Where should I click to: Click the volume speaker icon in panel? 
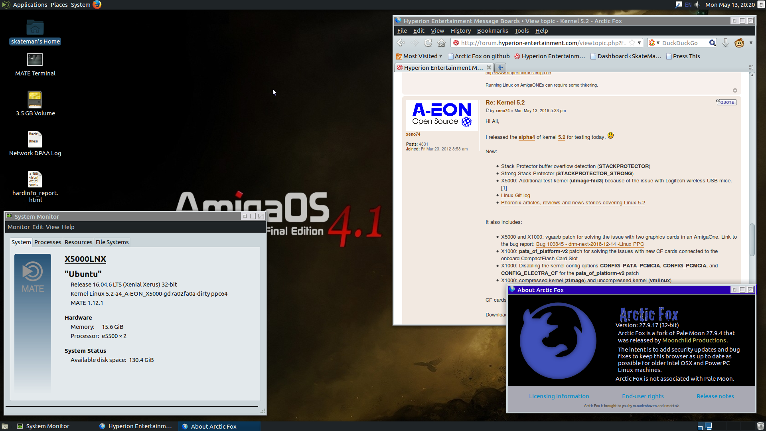click(698, 4)
